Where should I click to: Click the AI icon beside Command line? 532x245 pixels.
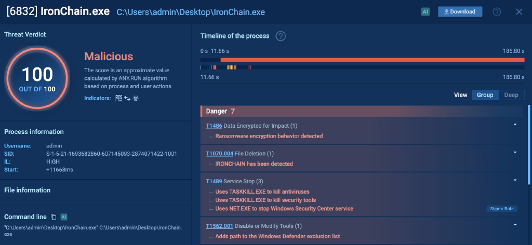tap(63, 217)
